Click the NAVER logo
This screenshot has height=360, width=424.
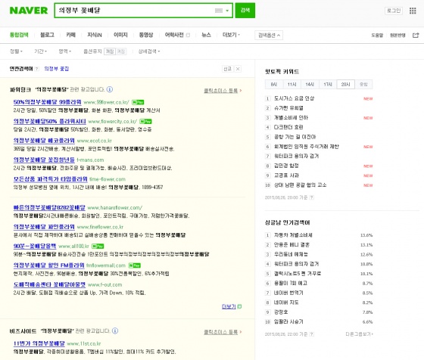coord(29,11)
